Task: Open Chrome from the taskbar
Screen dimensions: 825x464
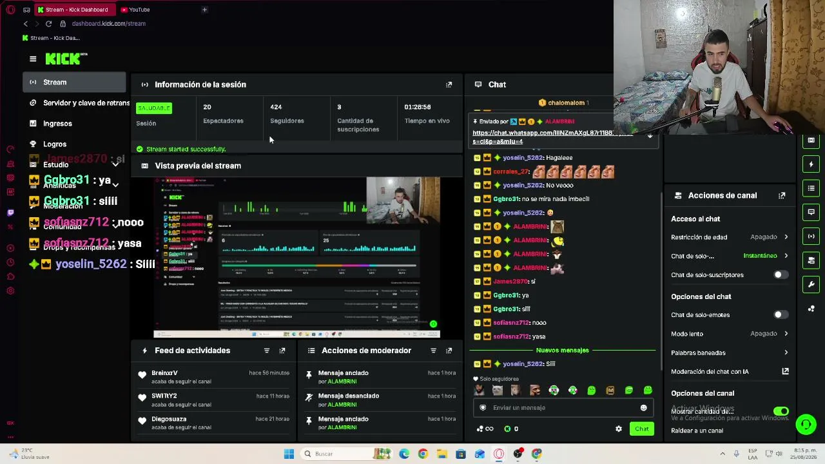Action: pos(423,454)
